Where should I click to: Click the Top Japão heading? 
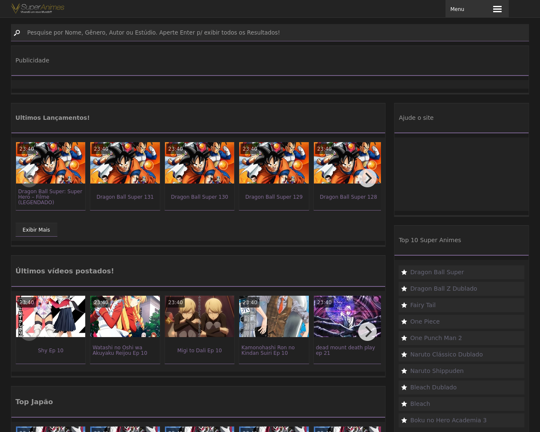(34, 402)
